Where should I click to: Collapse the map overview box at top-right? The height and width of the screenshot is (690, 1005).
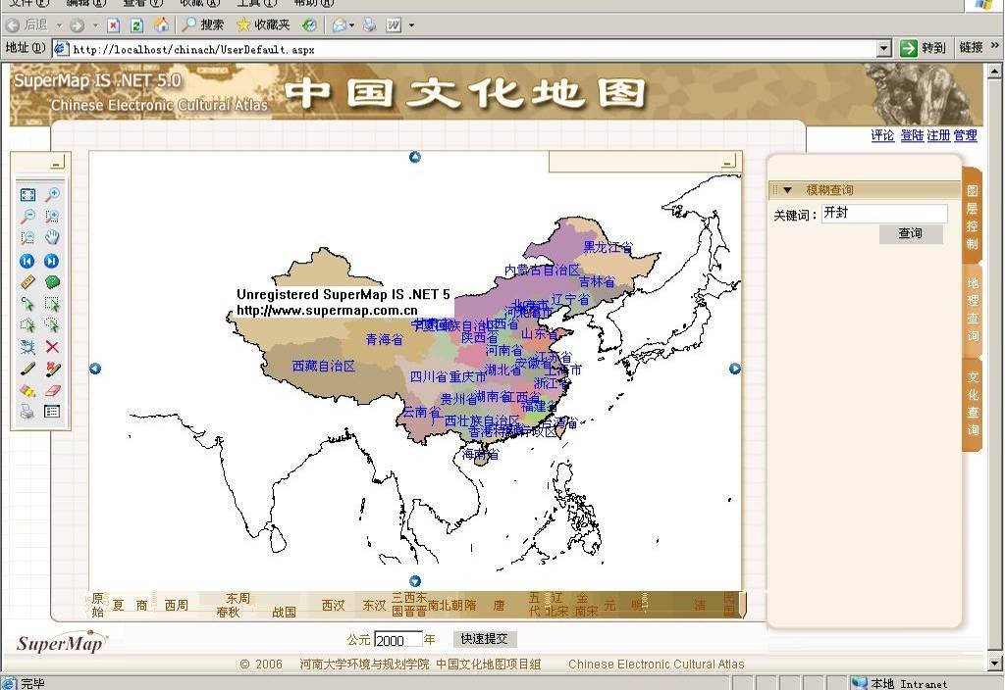click(728, 162)
